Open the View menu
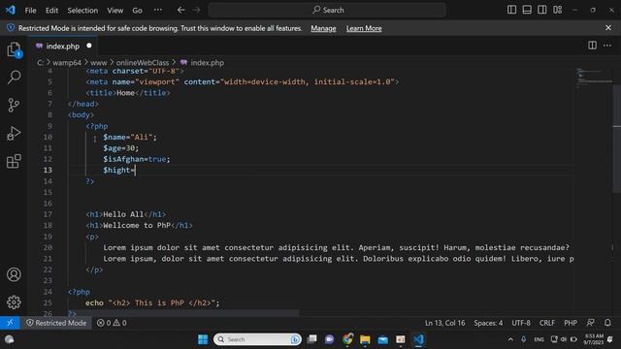621x349 pixels. pos(114,11)
